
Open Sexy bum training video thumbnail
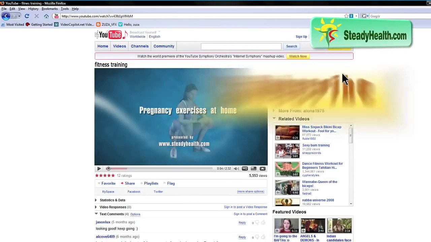[287, 151]
